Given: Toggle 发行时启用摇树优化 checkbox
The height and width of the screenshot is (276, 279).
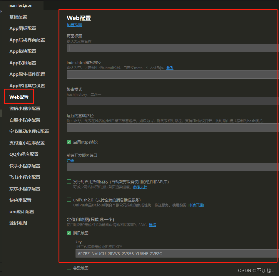Looking at the screenshot, I should tap(69, 182).
